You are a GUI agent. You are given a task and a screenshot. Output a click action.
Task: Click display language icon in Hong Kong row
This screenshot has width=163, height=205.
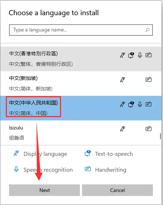[123, 55]
